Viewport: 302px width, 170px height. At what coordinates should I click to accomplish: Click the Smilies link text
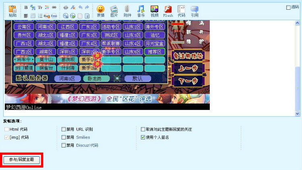[x=83, y=137]
